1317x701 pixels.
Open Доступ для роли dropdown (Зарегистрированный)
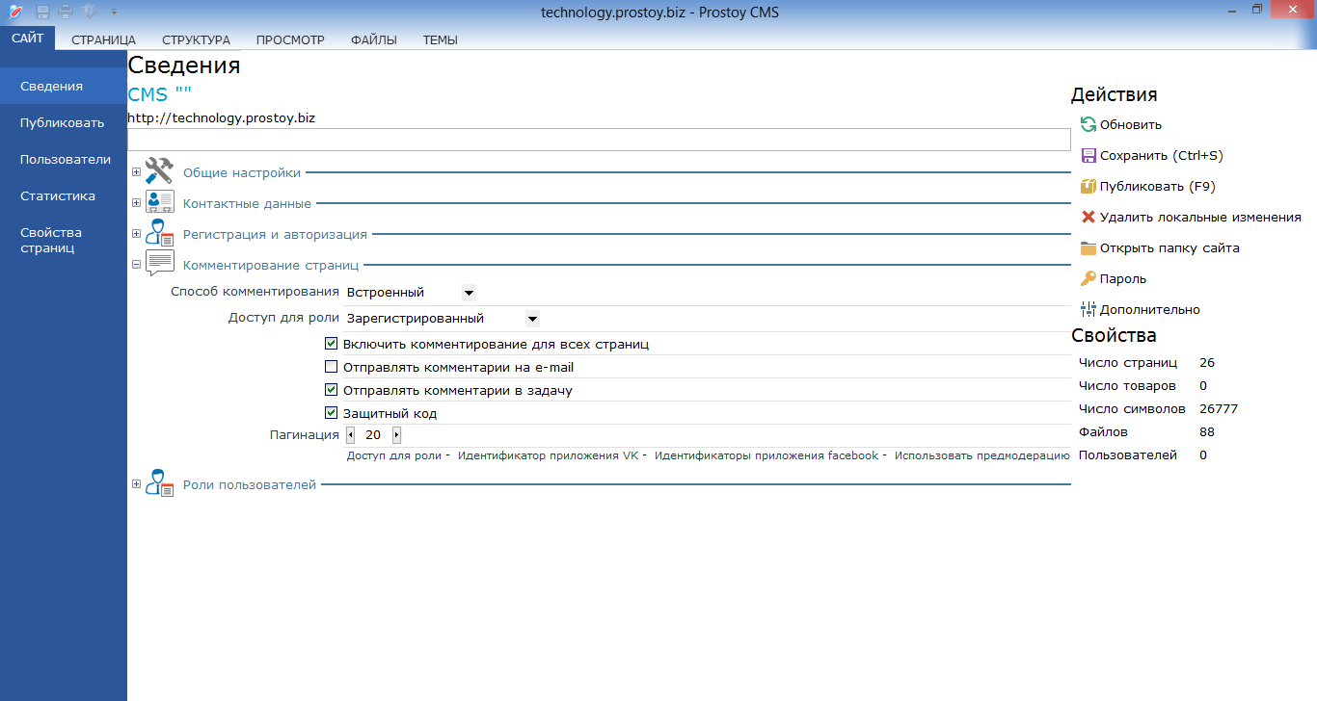pyautogui.click(x=532, y=319)
